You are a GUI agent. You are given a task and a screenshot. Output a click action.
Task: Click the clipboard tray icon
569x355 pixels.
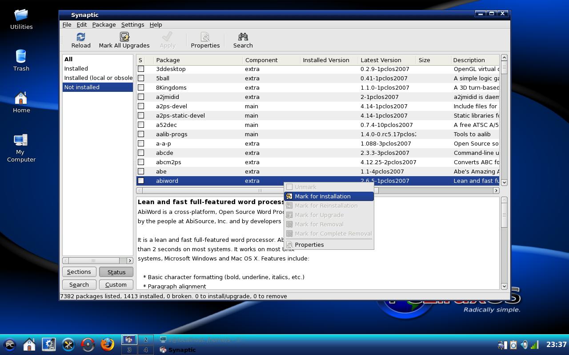(x=513, y=345)
